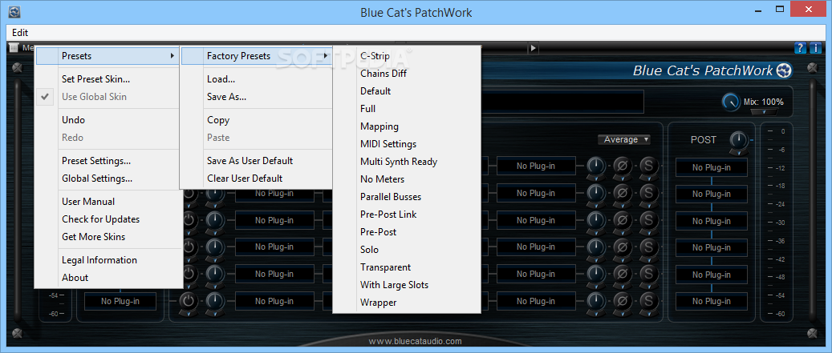The height and width of the screenshot is (353, 832).
Task: Click the question mark help icon
Action: (800, 48)
